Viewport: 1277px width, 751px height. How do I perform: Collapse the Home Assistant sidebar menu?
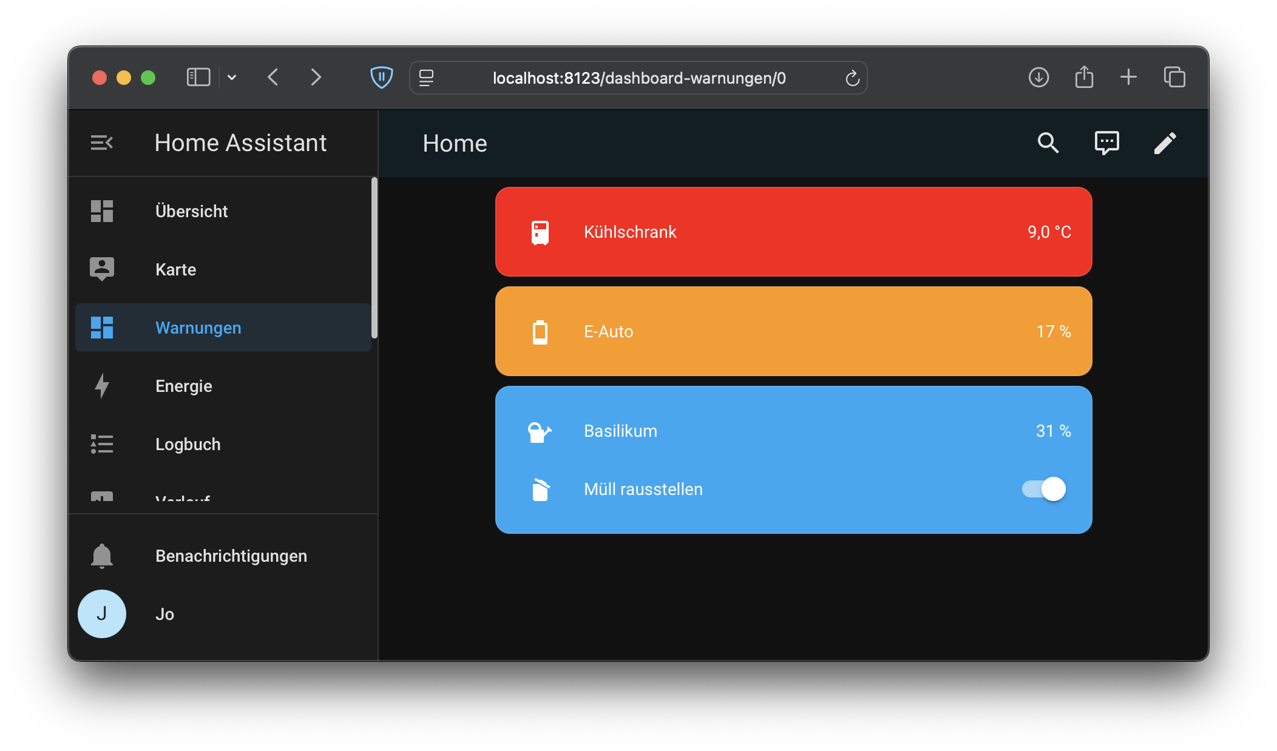(x=101, y=143)
